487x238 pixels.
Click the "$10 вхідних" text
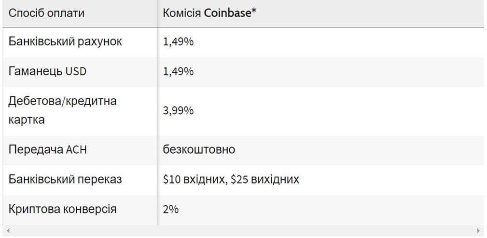[x=194, y=180]
